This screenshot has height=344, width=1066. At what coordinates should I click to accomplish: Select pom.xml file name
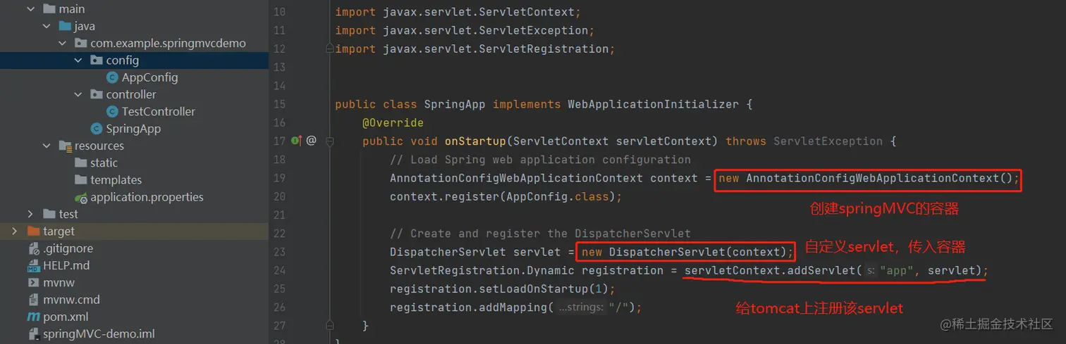[x=66, y=317]
